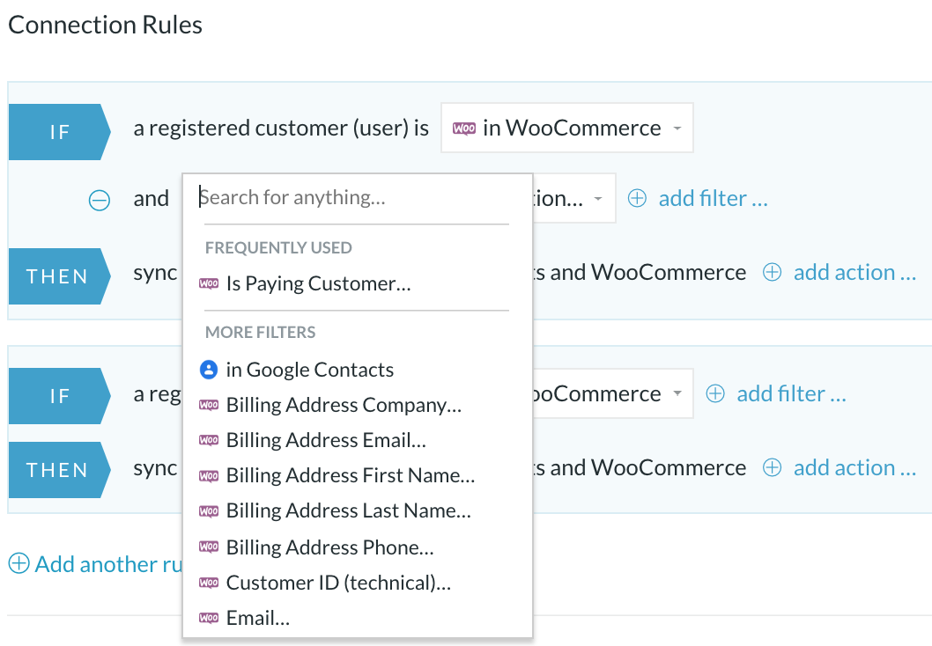Click the WooCommerce icon in first IF dropdown
932x646 pixels.
click(x=464, y=128)
